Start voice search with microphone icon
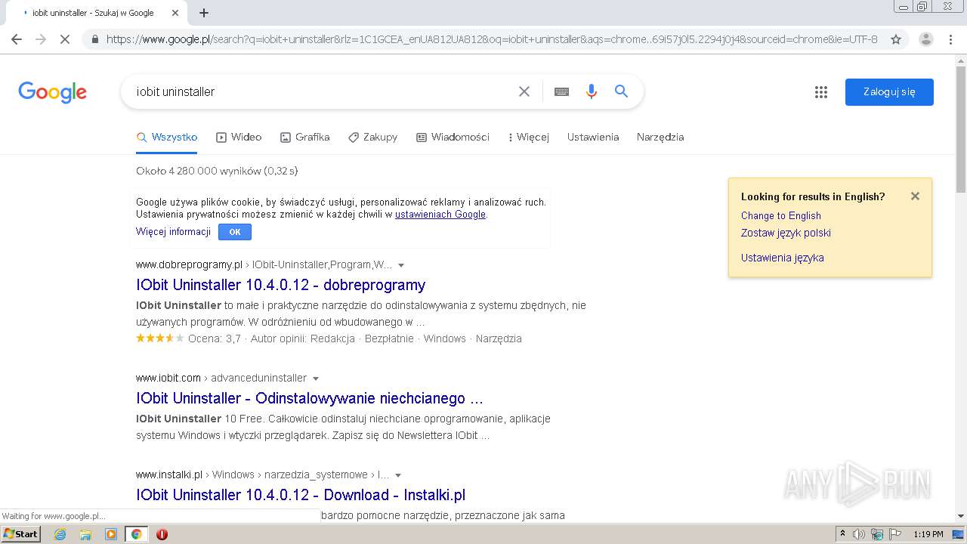 (x=592, y=91)
